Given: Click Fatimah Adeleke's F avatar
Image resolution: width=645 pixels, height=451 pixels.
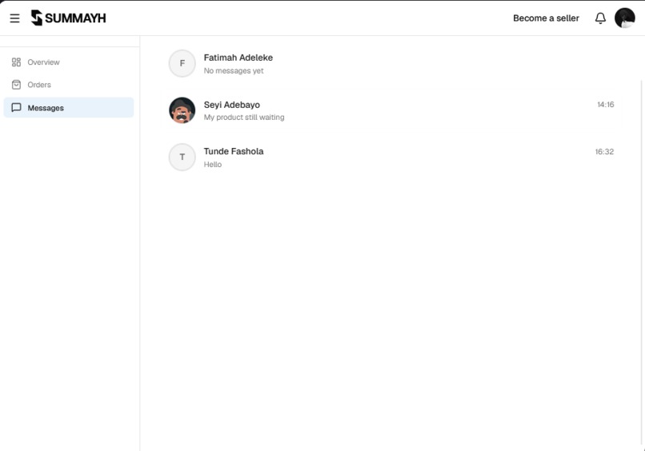Looking at the screenshot, I should (x=182, y=63).
